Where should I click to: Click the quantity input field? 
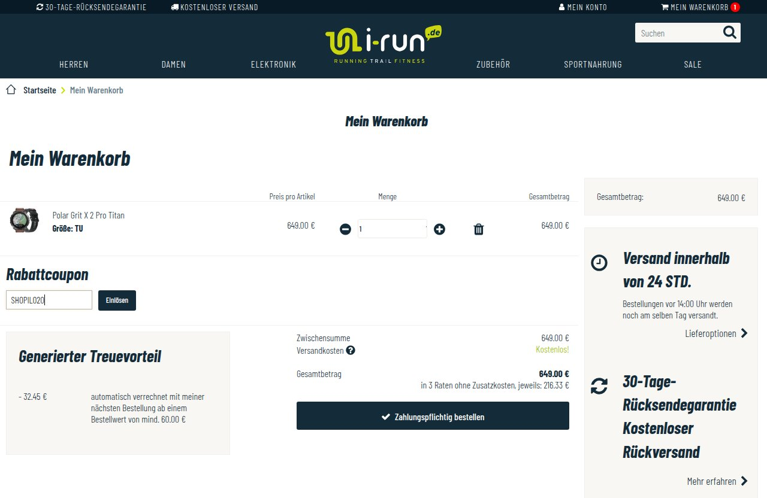tap(392, 229)
